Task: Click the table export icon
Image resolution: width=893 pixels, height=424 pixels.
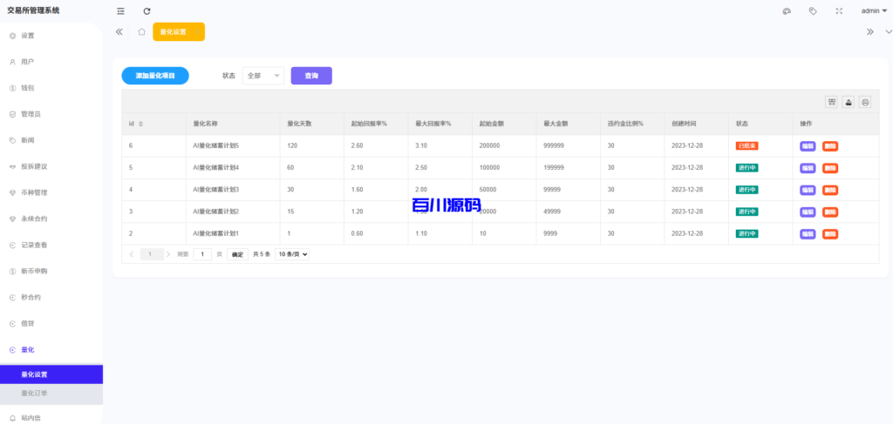Action: [849, 102]
